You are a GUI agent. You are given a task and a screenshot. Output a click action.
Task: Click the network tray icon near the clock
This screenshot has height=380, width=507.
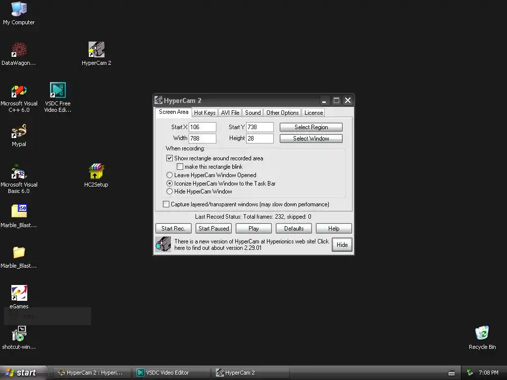pyautogui.click(x=470, y=373)
